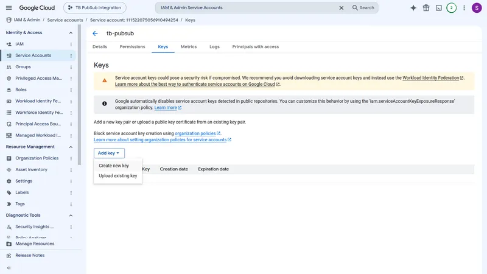Image resolution: width=487 pixels, height=274 pixels.
Task: Open the hamburger navigation menu
Action: [9, 8]
